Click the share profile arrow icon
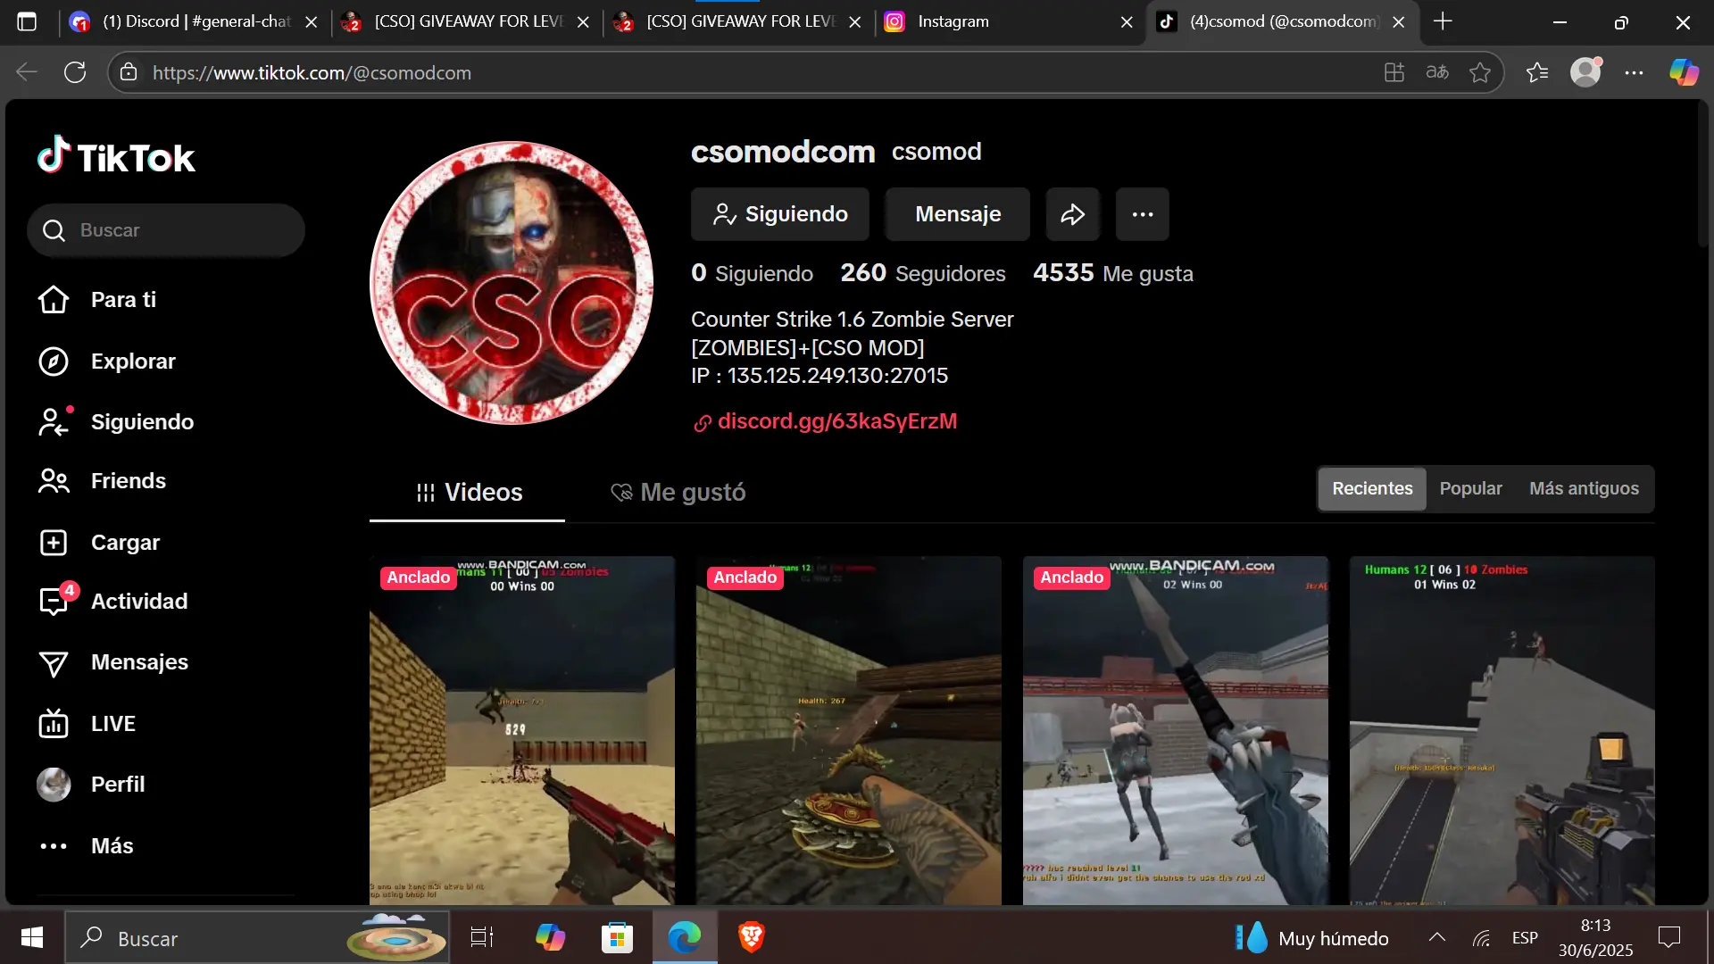Viewport: 1714px width, 964px height. point(1072,214)
